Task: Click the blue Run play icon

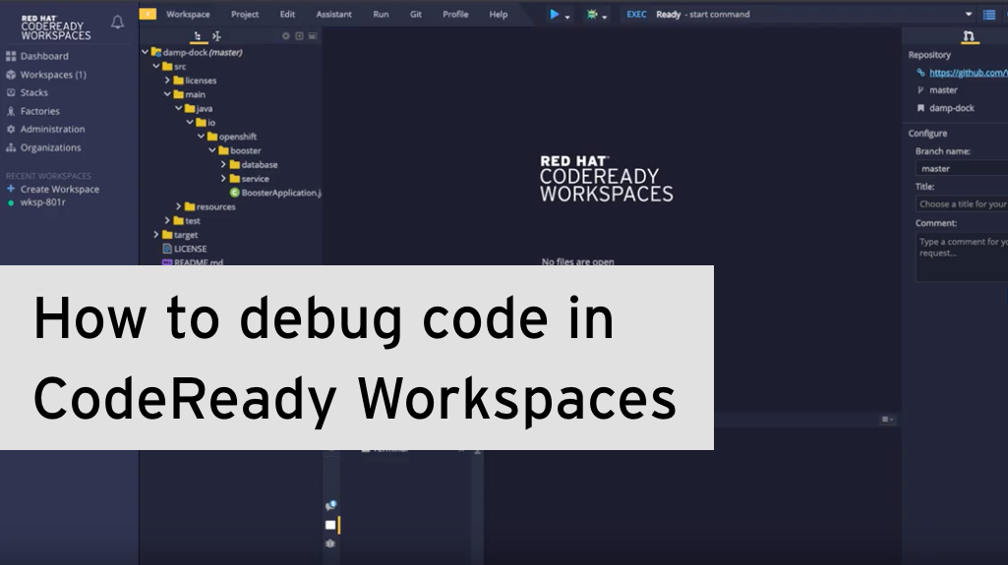Action: tap(555, 14)
